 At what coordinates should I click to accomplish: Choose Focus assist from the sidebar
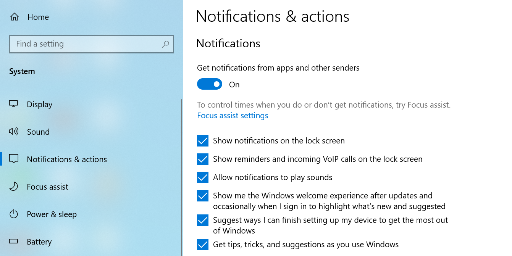pyautogui.click(x=47, y=187)
